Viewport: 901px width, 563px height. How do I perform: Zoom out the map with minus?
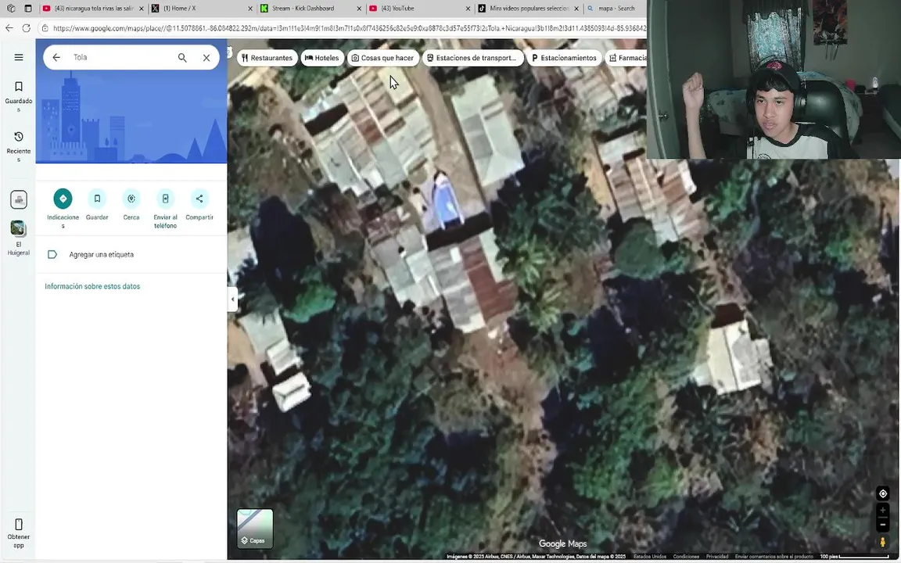[x=882, y=524]
